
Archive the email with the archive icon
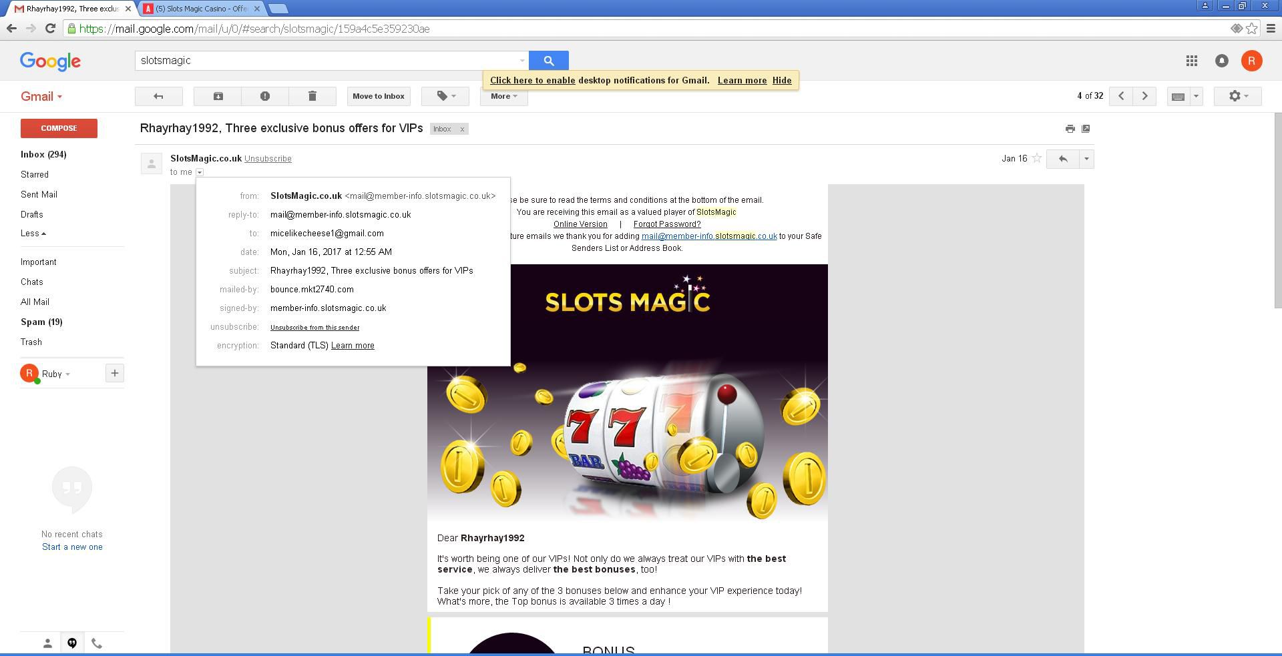pos(218,96)
